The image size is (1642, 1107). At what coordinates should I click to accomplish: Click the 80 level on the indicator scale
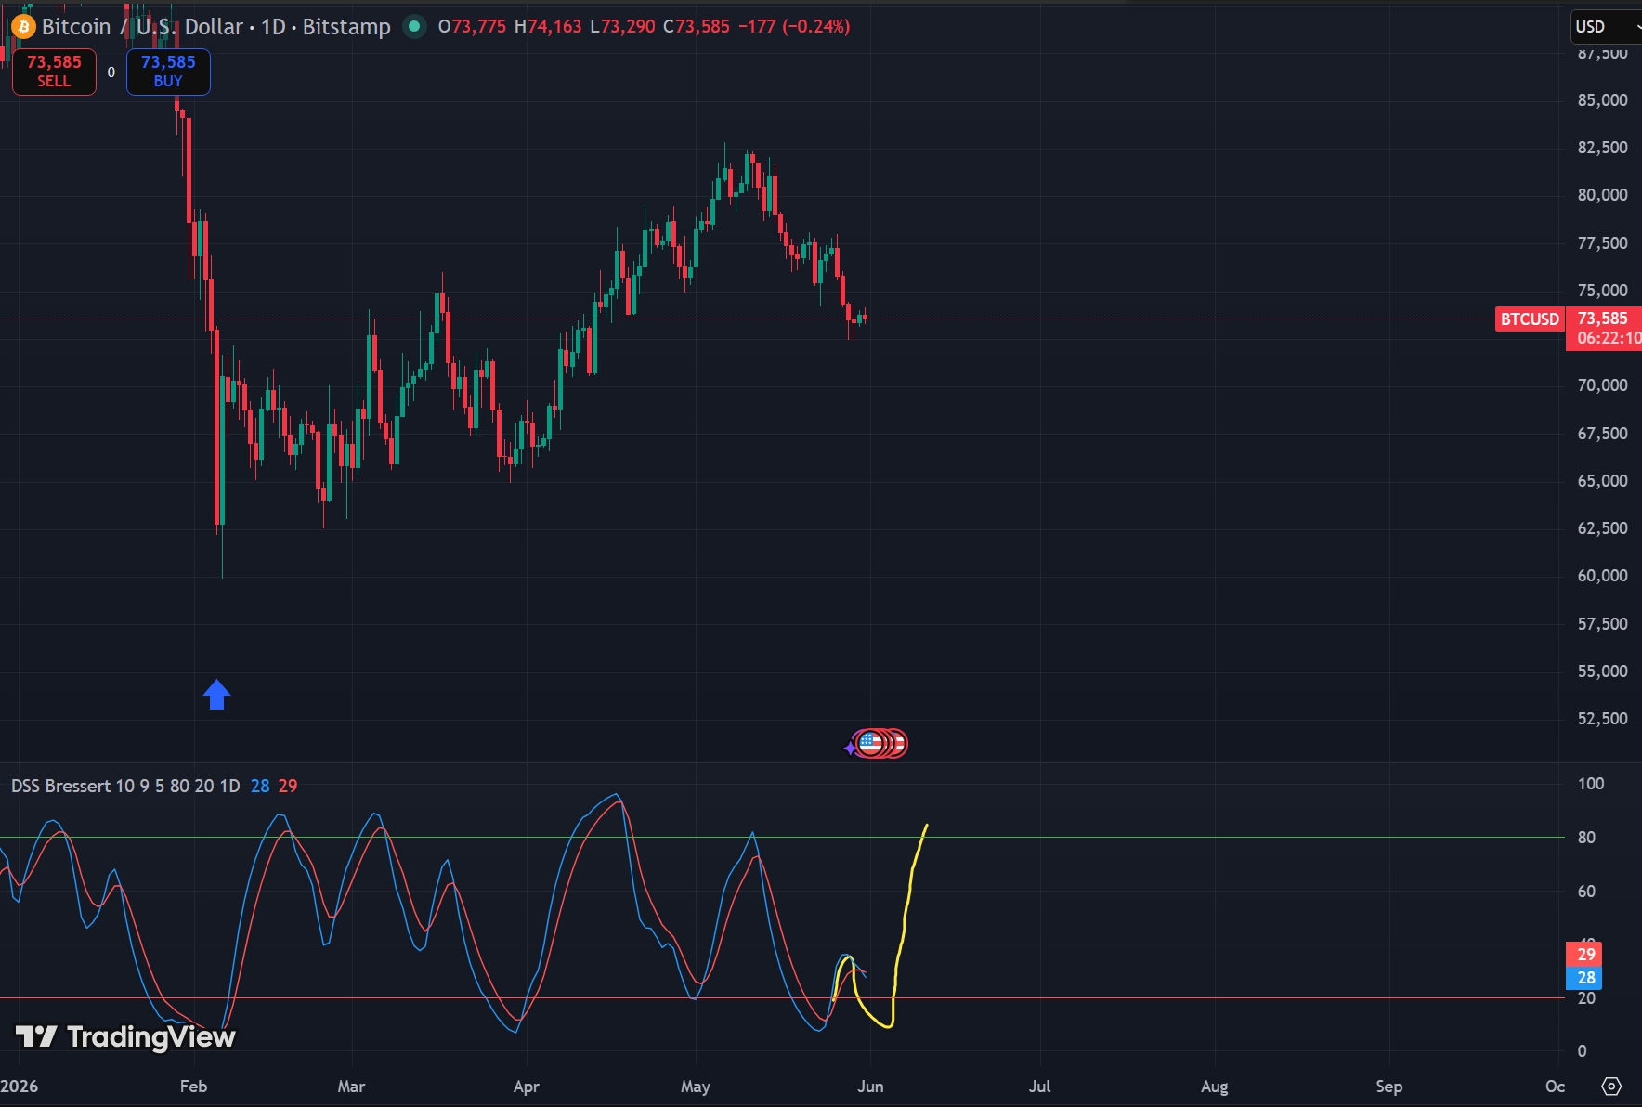tap(1586, 838)
